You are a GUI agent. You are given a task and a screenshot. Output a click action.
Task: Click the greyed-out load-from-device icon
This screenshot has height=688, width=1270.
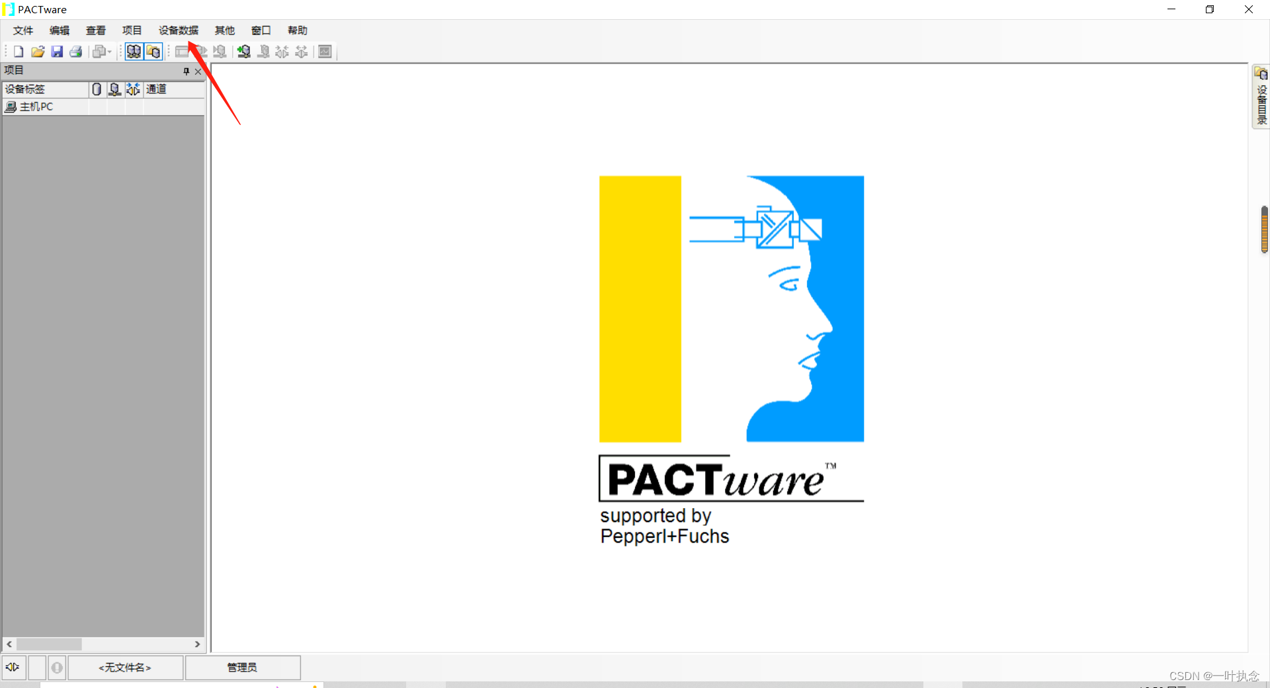(201, 52)
